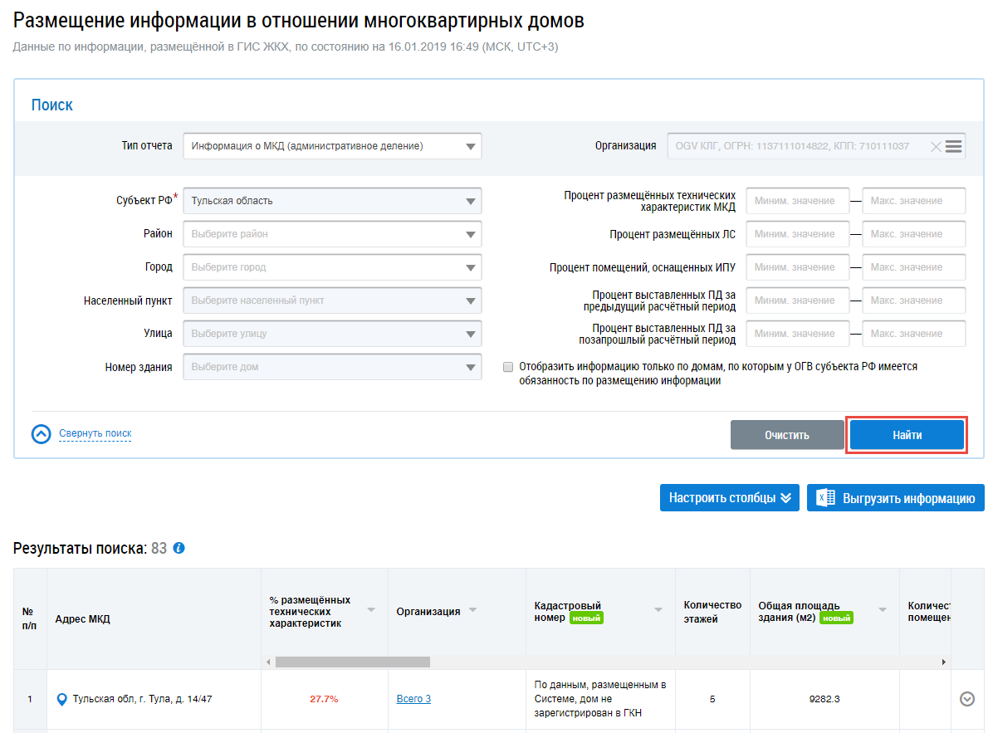Open the organization list via the hamburger icon
Screen dimensions: 993x733
(953, 146)
